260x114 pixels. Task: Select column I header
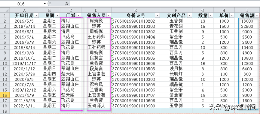tap(247, 10)
